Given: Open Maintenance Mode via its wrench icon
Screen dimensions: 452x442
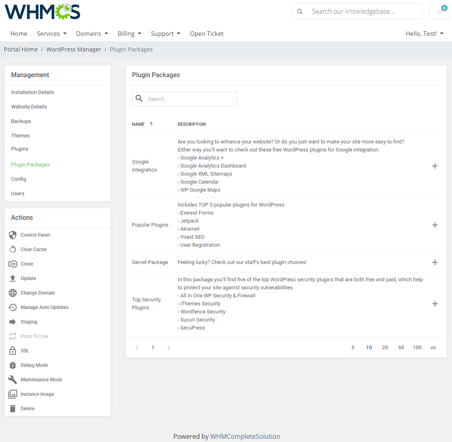Looking at the screenshot, I should pyautogui.click(x=13, y=379).
